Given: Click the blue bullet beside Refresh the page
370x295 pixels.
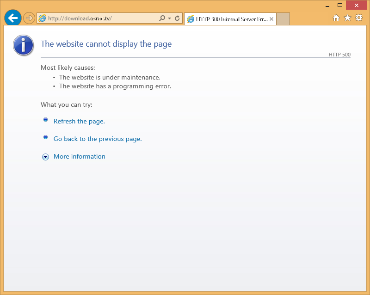Looking at the screenshot, I should click(45, 120).
